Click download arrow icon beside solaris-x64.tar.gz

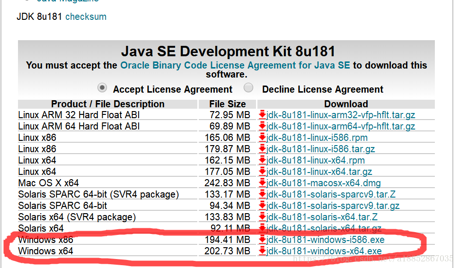(x=262, y=228)
